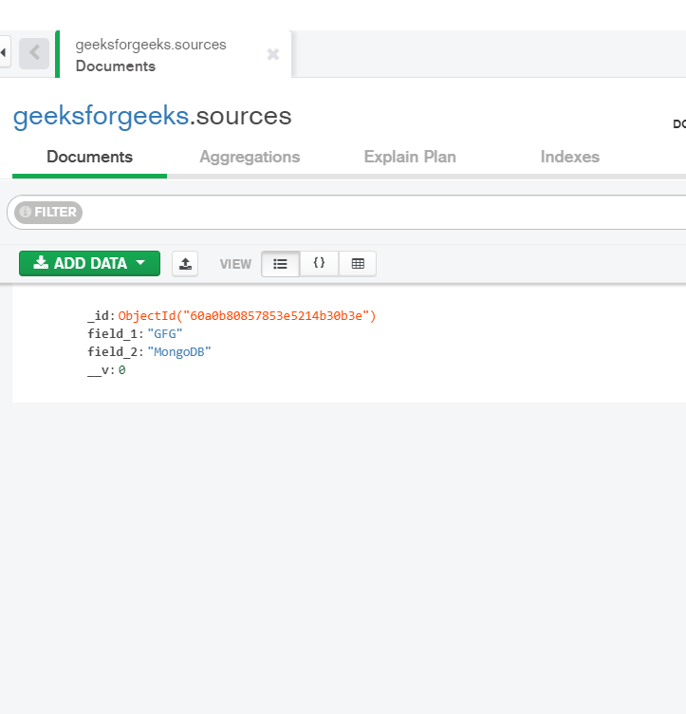Click the previous tab chevron button
The height and width of the screenshot is (714, 686).
[x=34, y=53]
